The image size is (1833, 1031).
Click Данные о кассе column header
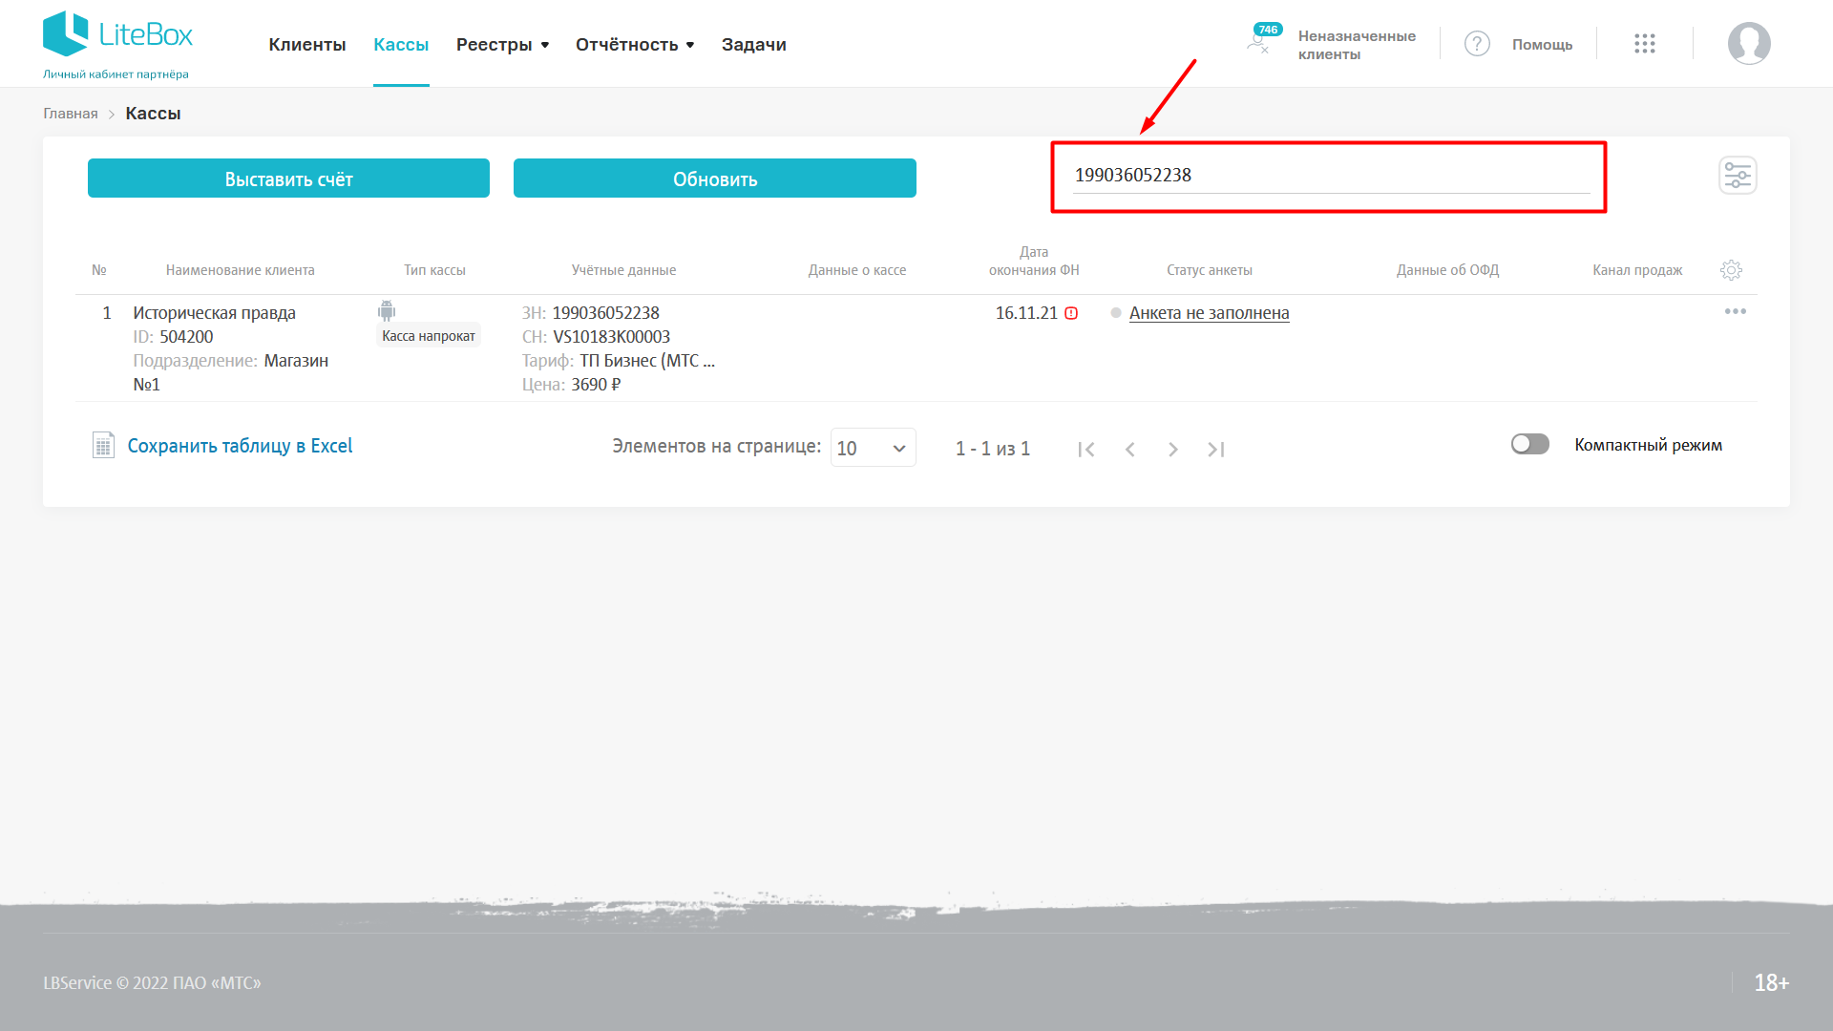coord(857,270)
